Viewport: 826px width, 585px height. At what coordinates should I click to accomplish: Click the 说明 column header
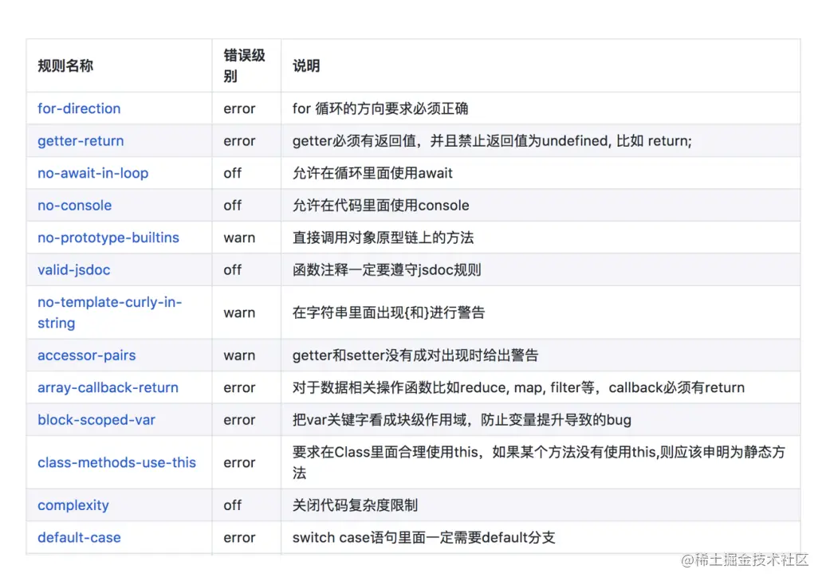(x=306, y=66)
